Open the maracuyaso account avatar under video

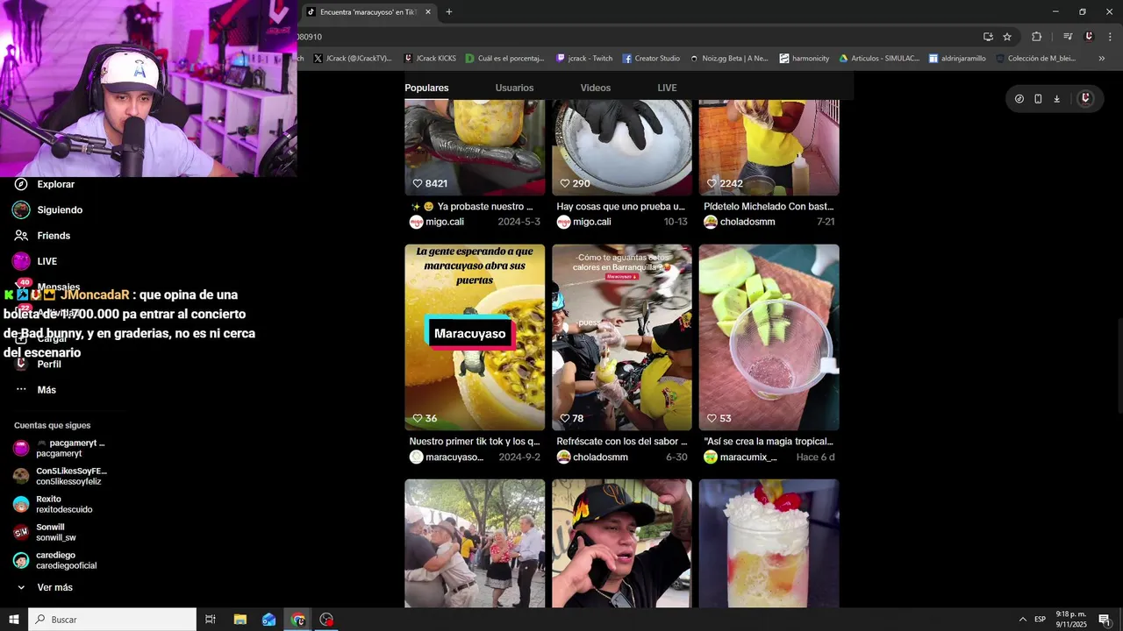click(416, 457)
